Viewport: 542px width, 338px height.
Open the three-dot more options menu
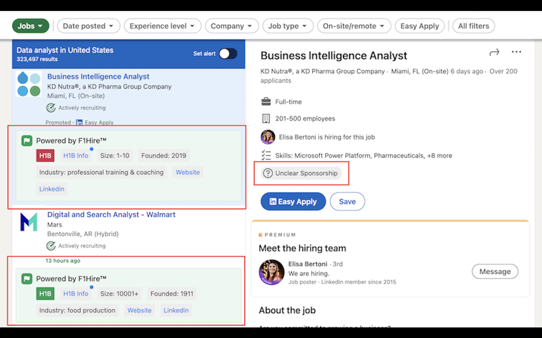(x=516, y=52)
